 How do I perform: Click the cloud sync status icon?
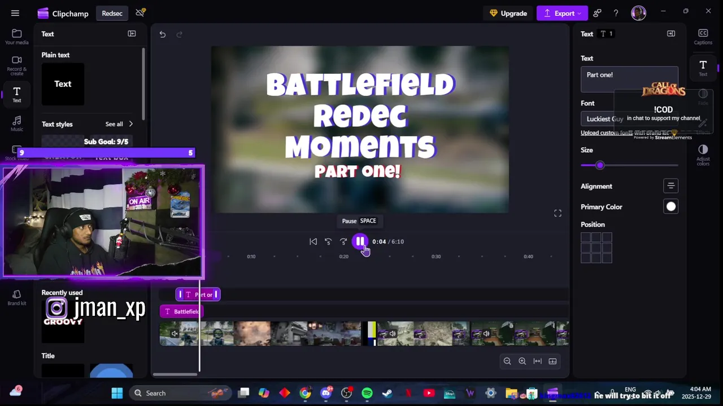click(140, 12)
